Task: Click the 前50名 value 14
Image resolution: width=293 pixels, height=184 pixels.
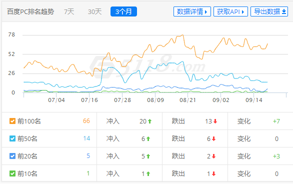Action: click(86, 138)
